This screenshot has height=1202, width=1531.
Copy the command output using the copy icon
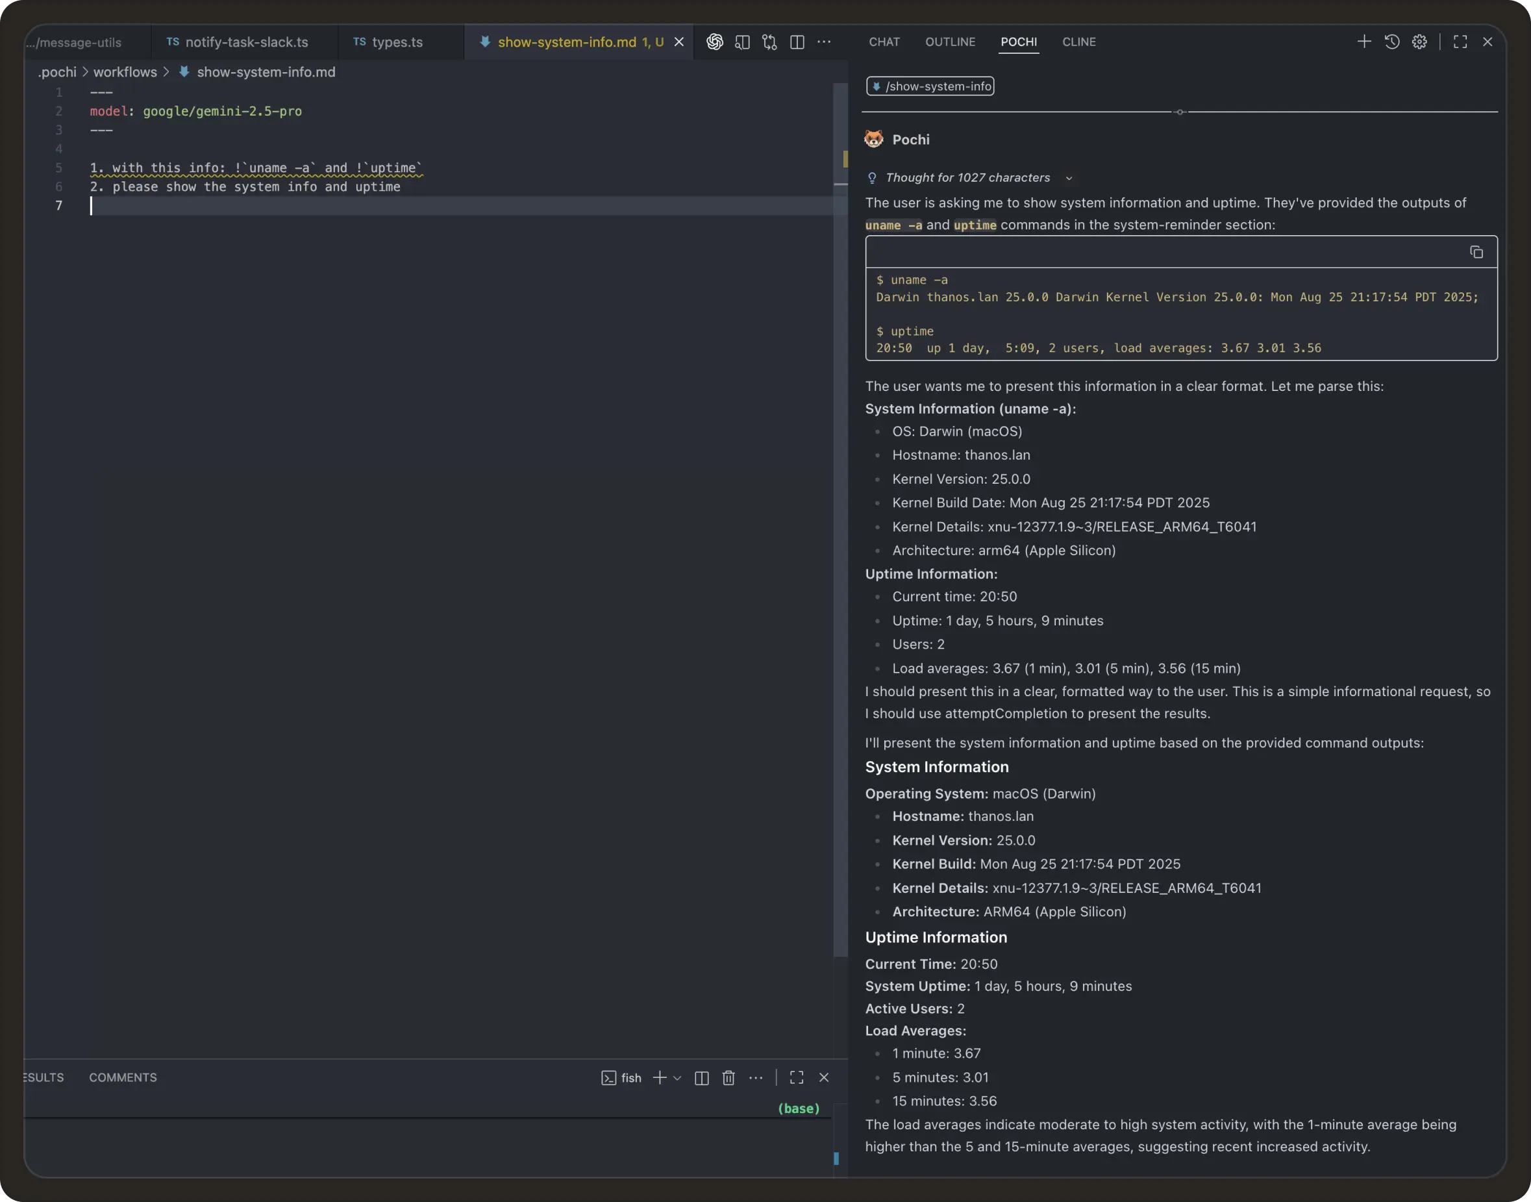coord(1476,252)
